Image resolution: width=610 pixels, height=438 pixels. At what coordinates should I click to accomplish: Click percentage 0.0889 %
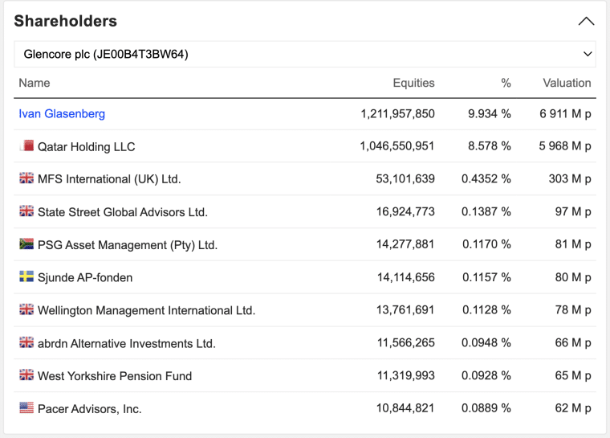click(486, 408)
